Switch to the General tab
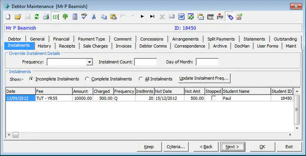Viewport: 306px width, 156px height. [37, 39]
